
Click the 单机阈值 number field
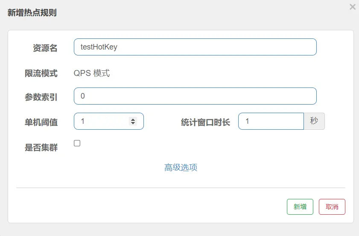coord(109,121)
